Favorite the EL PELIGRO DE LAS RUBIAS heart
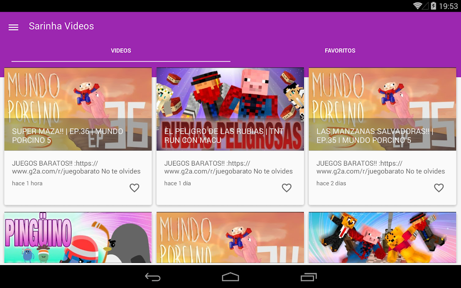 coord(287,188)
